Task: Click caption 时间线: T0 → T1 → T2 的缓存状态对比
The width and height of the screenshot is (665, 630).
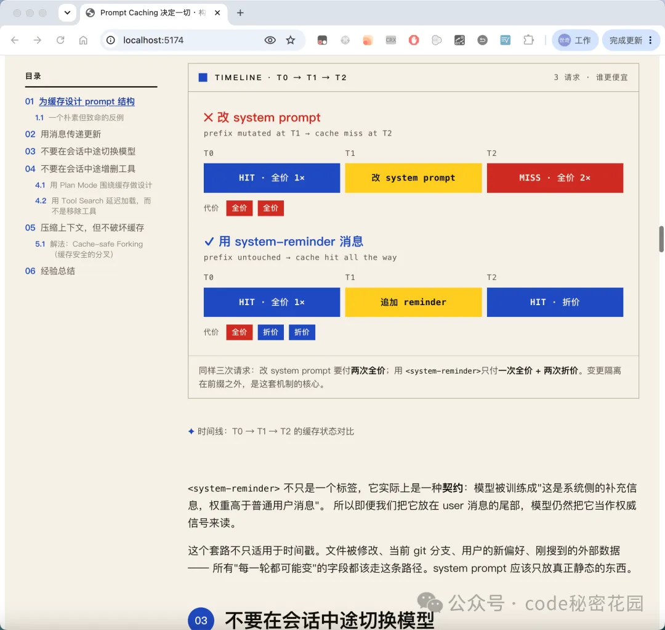Action: click(271, 432)
